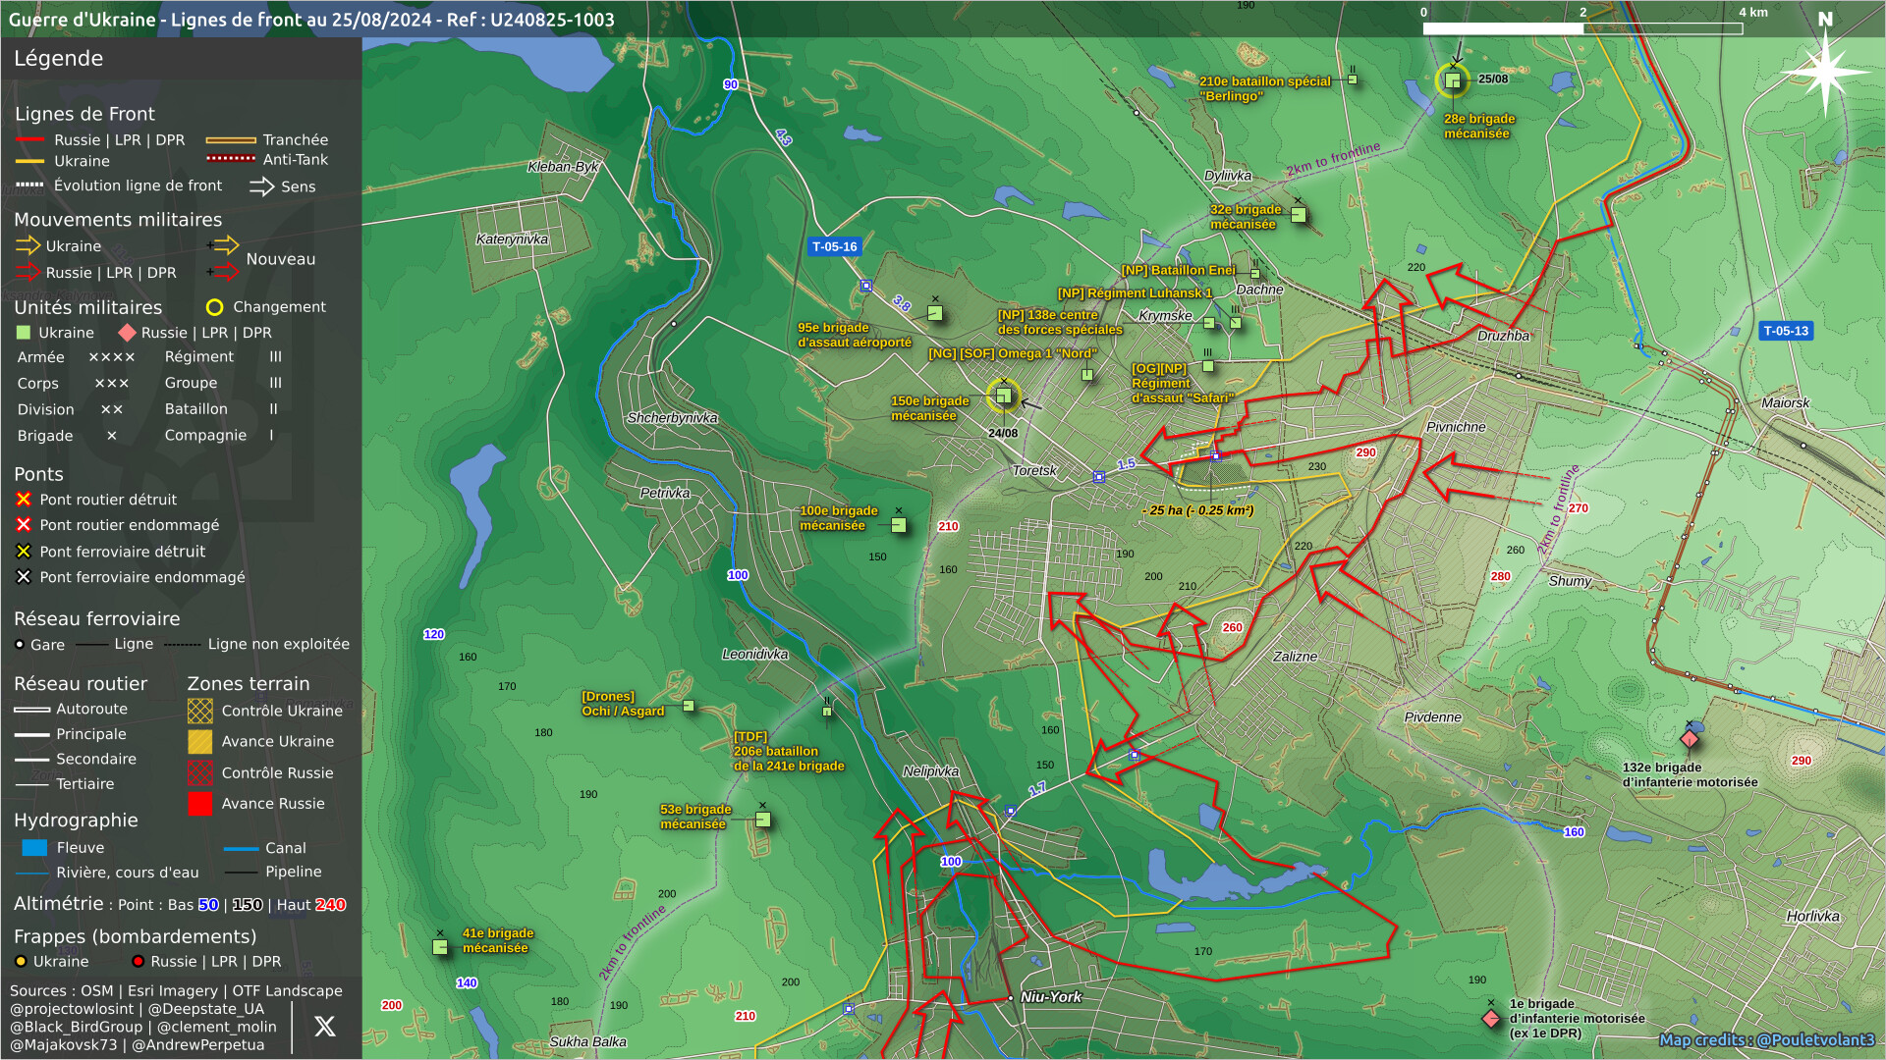Click the Niu-York town label
Screen dimensions: 1886x1060
1050,997
